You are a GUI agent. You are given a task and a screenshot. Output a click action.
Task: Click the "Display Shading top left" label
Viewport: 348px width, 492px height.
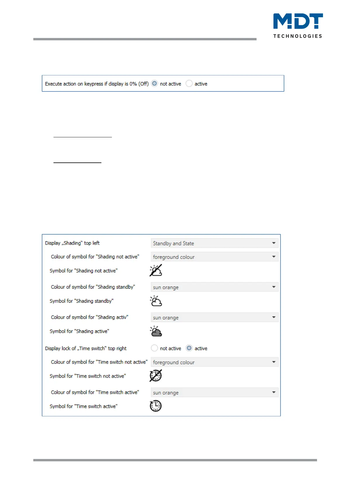(x=72, y=243)
